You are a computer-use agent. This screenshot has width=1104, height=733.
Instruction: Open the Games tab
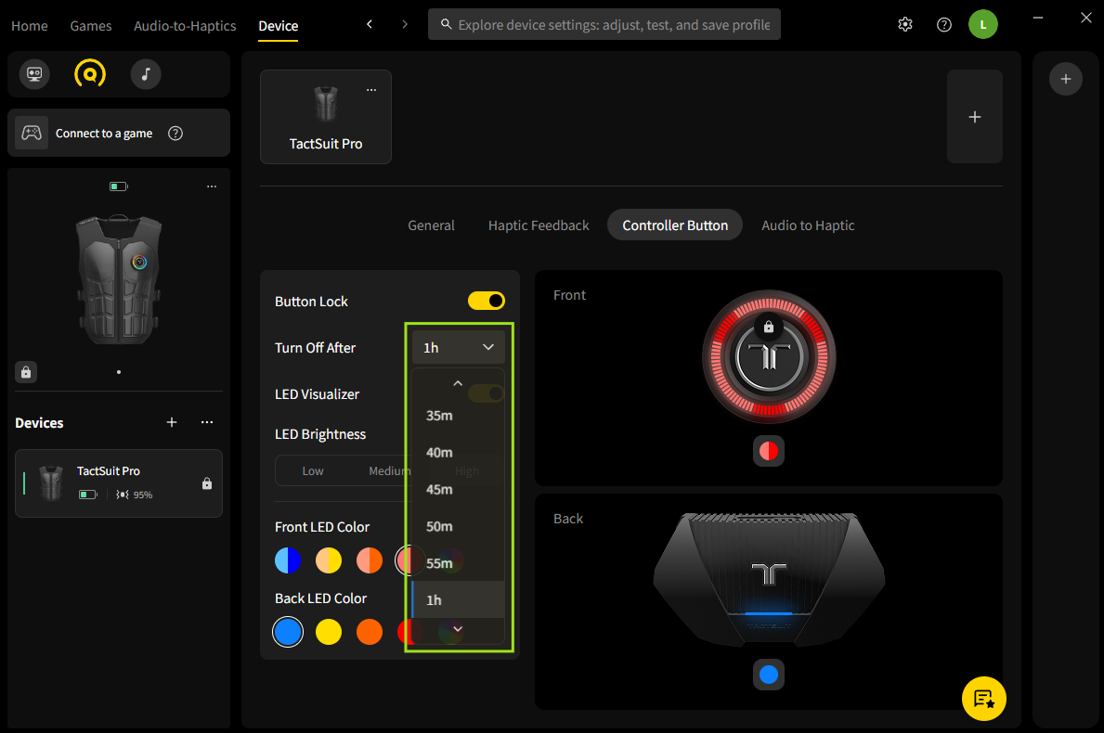click(x=91, y=25)
